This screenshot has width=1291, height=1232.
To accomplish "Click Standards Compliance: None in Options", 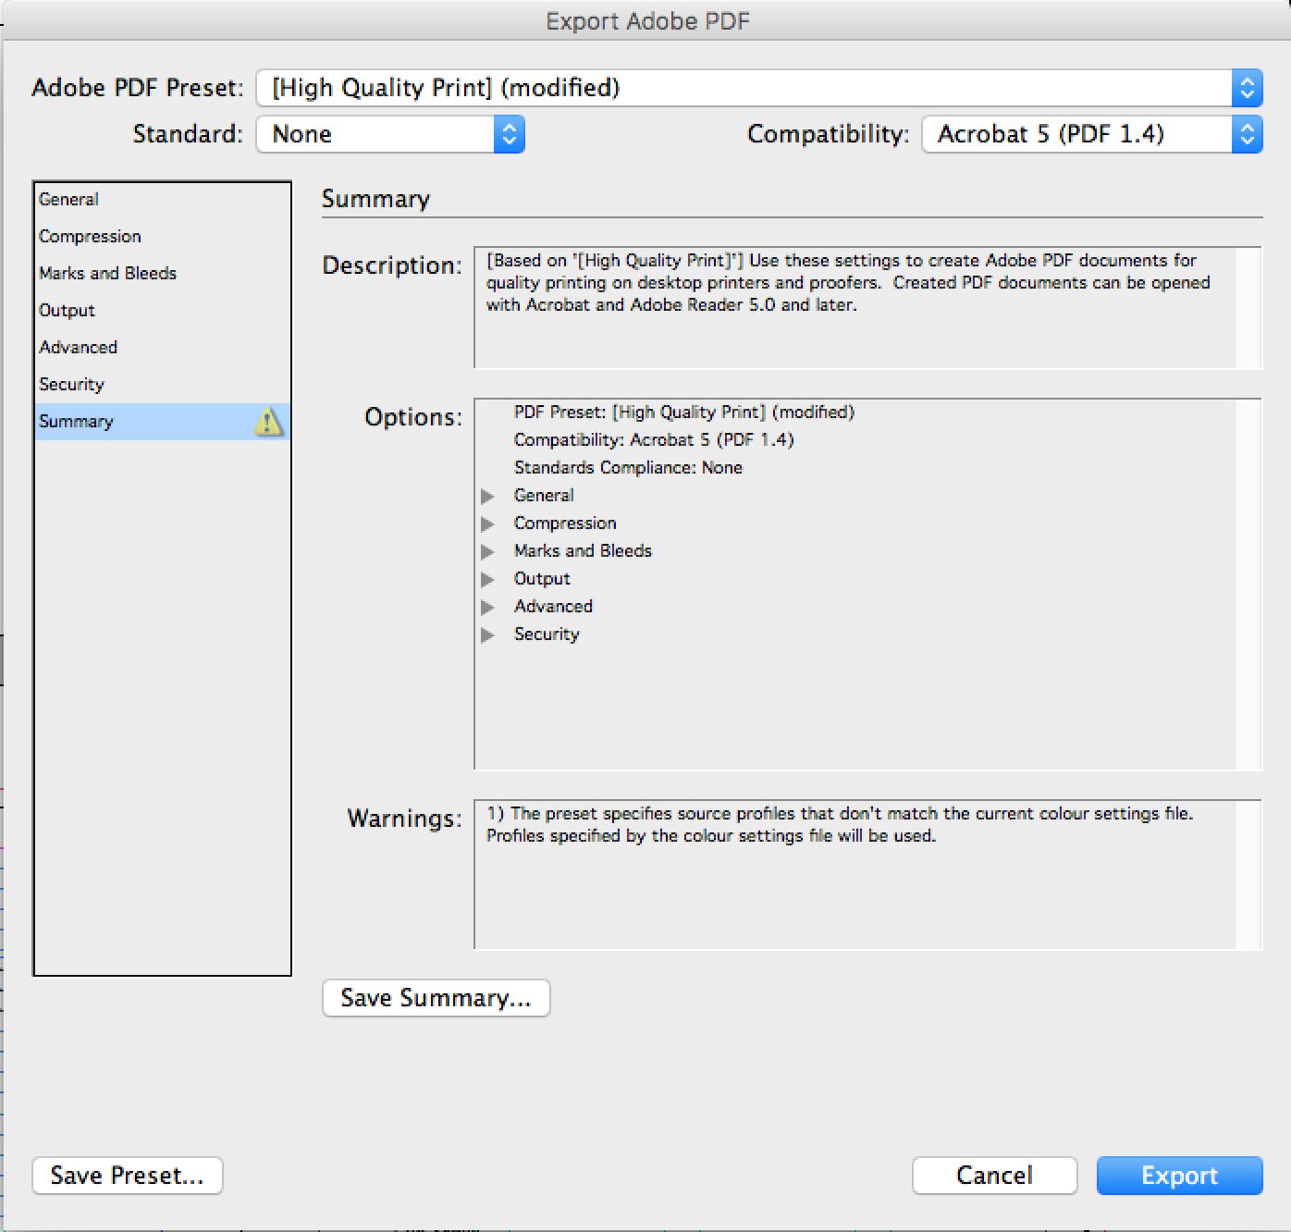I will (628, 468).
